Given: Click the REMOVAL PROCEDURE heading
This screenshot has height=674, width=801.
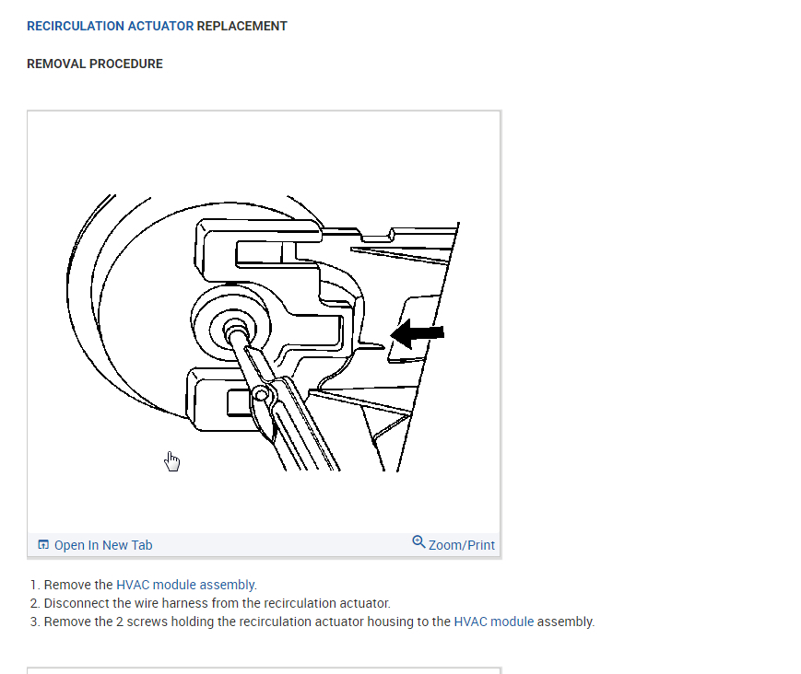Looking at the screenshot, I should [x=95, y=64].
